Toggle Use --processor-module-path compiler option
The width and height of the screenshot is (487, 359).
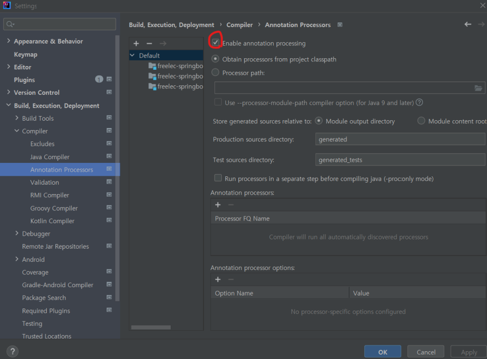218,102
